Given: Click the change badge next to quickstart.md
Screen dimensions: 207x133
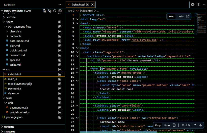Looking at the screenshot, I should (x=60, y=51).
